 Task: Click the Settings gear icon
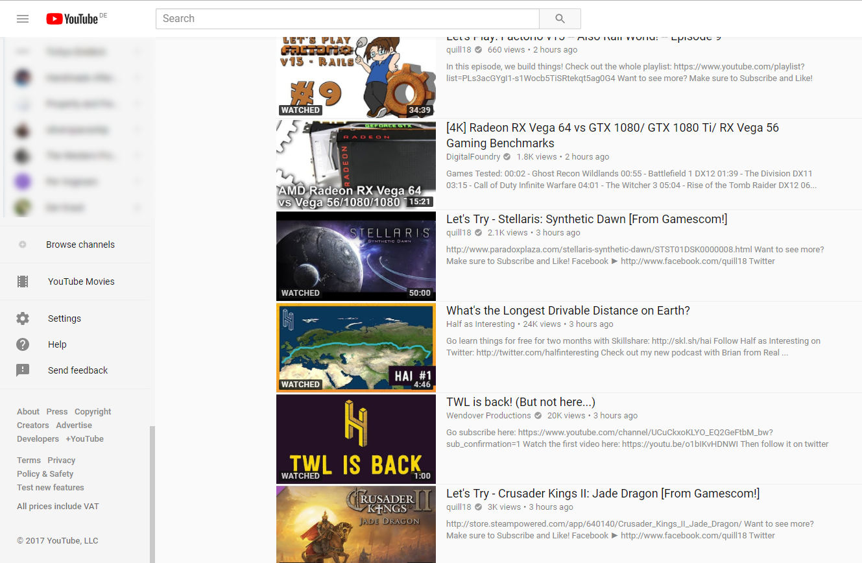23,318
